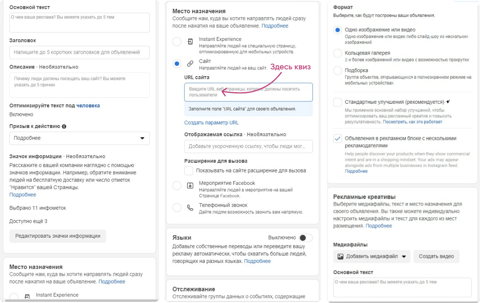Click the call-to-action info icon

(64, 126)
